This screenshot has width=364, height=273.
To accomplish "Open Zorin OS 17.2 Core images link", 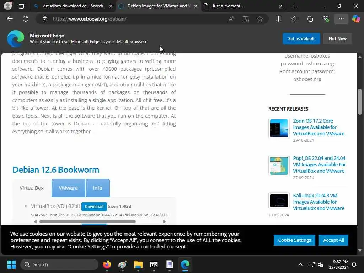I will pyautogui.click(x=318, y=127).
